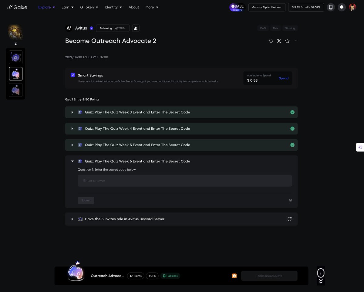The width and height of the screenshot is (364, 292).
Task: Select the Quiz Week 6 task title
Action: point(137,161)
